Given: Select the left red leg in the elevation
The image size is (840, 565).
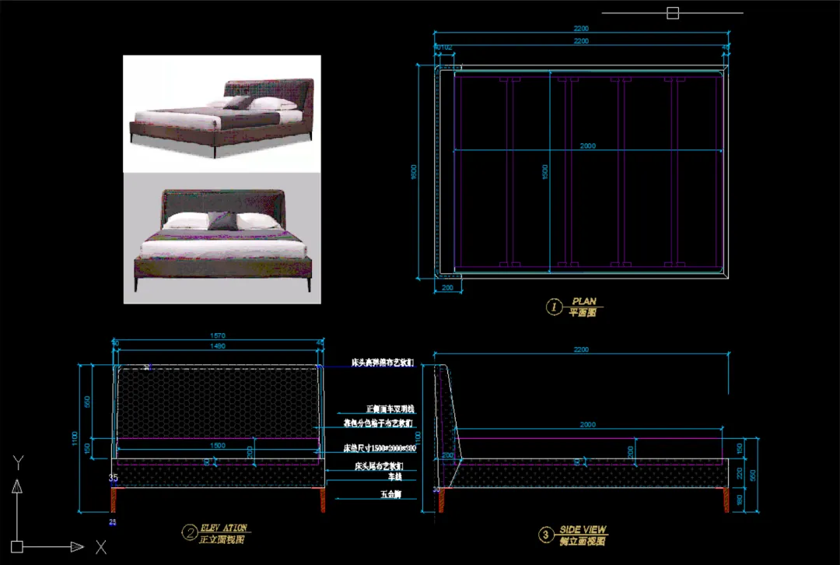Looking at the screenshot, I should pyautogui.click(x=114, y=500).
